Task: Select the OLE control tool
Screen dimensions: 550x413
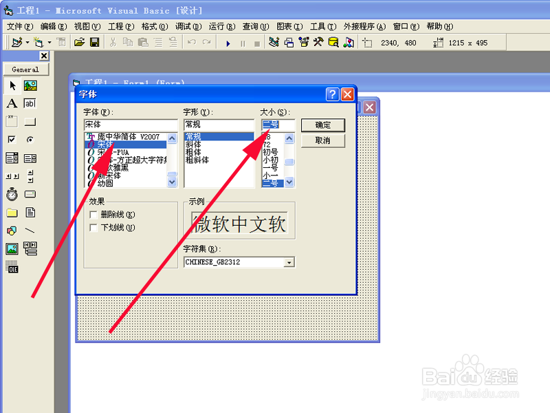Action: (12, 267)
